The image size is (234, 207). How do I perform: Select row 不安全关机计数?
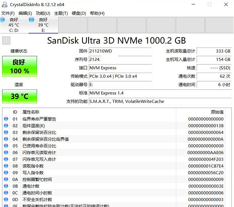(114, 199)
